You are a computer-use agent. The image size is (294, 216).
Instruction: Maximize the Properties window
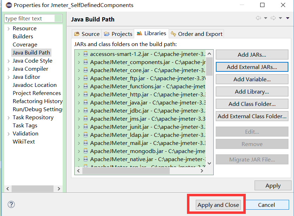coord(262,5)
